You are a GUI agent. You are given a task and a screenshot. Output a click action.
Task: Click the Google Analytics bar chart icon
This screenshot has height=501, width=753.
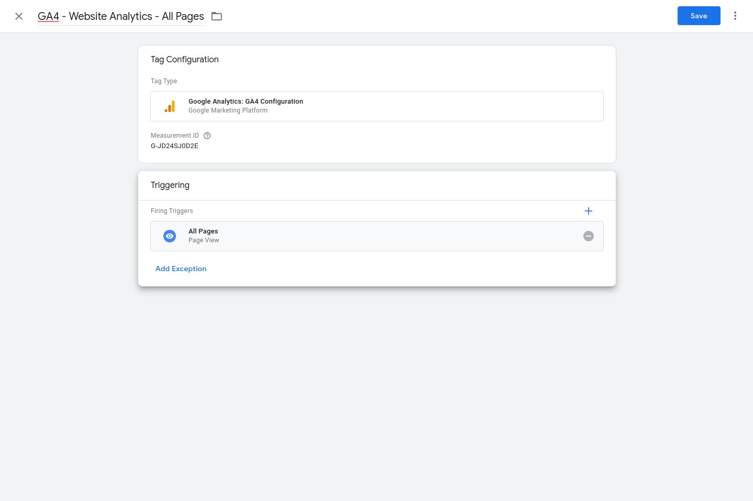pos(170,106)
